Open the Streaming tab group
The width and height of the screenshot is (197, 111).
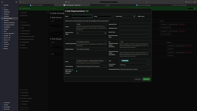coord(6,16)
